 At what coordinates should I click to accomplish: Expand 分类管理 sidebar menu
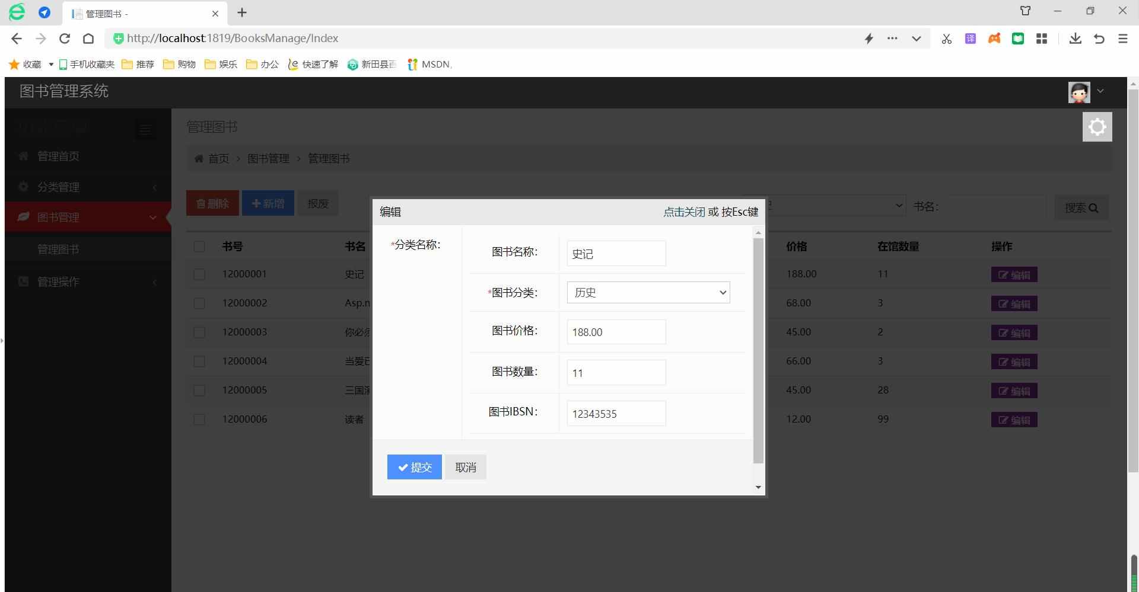[x=88, y=187]
